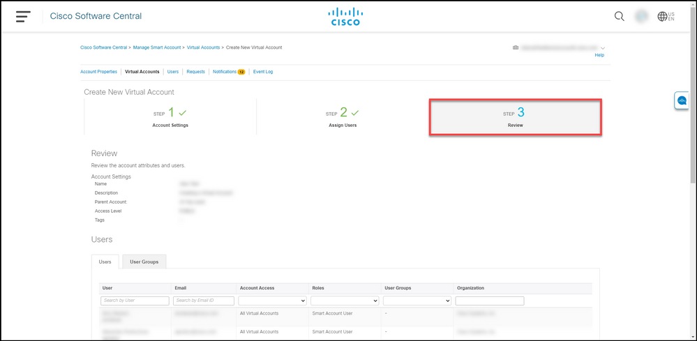Viewport: 697px width, 341px height.
Task: Click the Organization column header
Action: pyautogui.click(x=471, y=288)
